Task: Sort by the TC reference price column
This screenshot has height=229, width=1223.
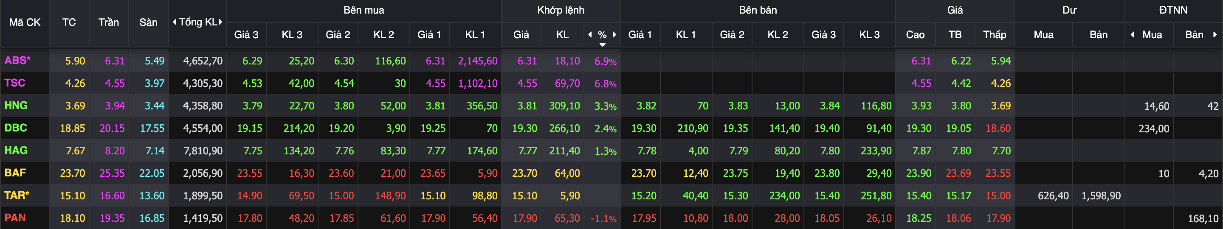Action: click(69, 22)
